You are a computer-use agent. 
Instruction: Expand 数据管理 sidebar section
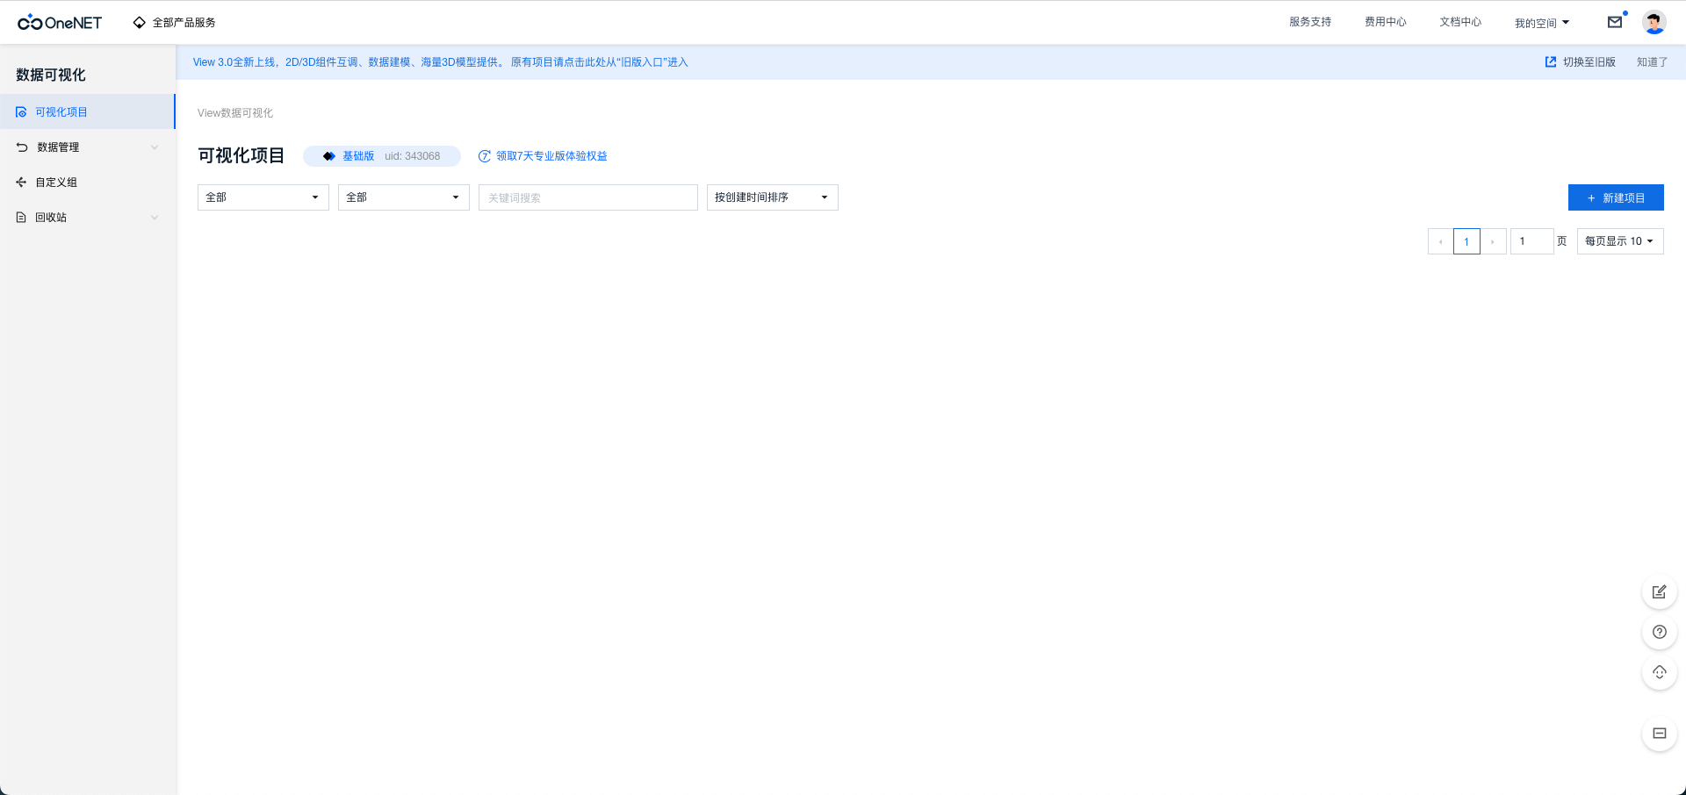(x=88, y=147)
